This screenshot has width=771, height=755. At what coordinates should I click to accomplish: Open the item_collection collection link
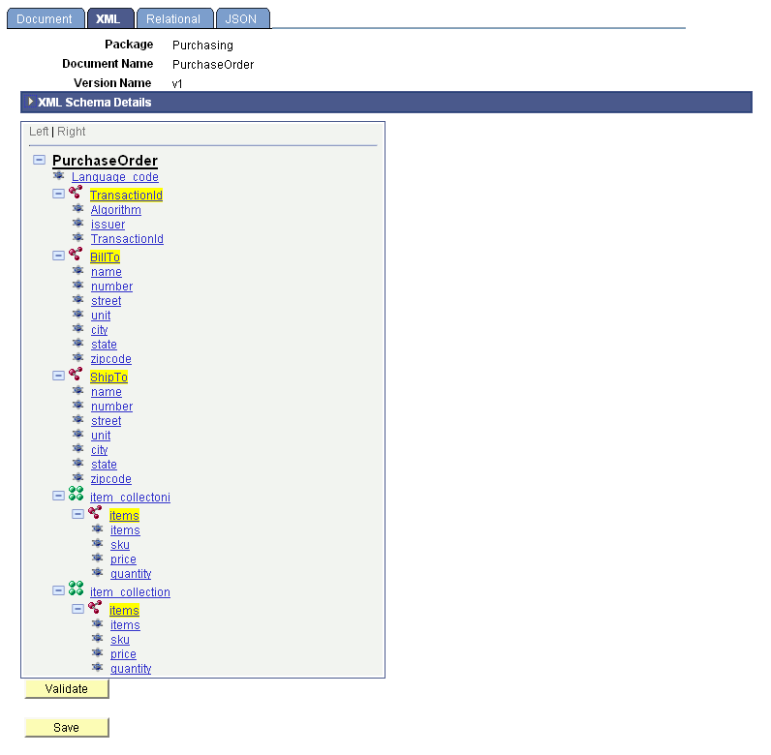(x=131, y=592)
